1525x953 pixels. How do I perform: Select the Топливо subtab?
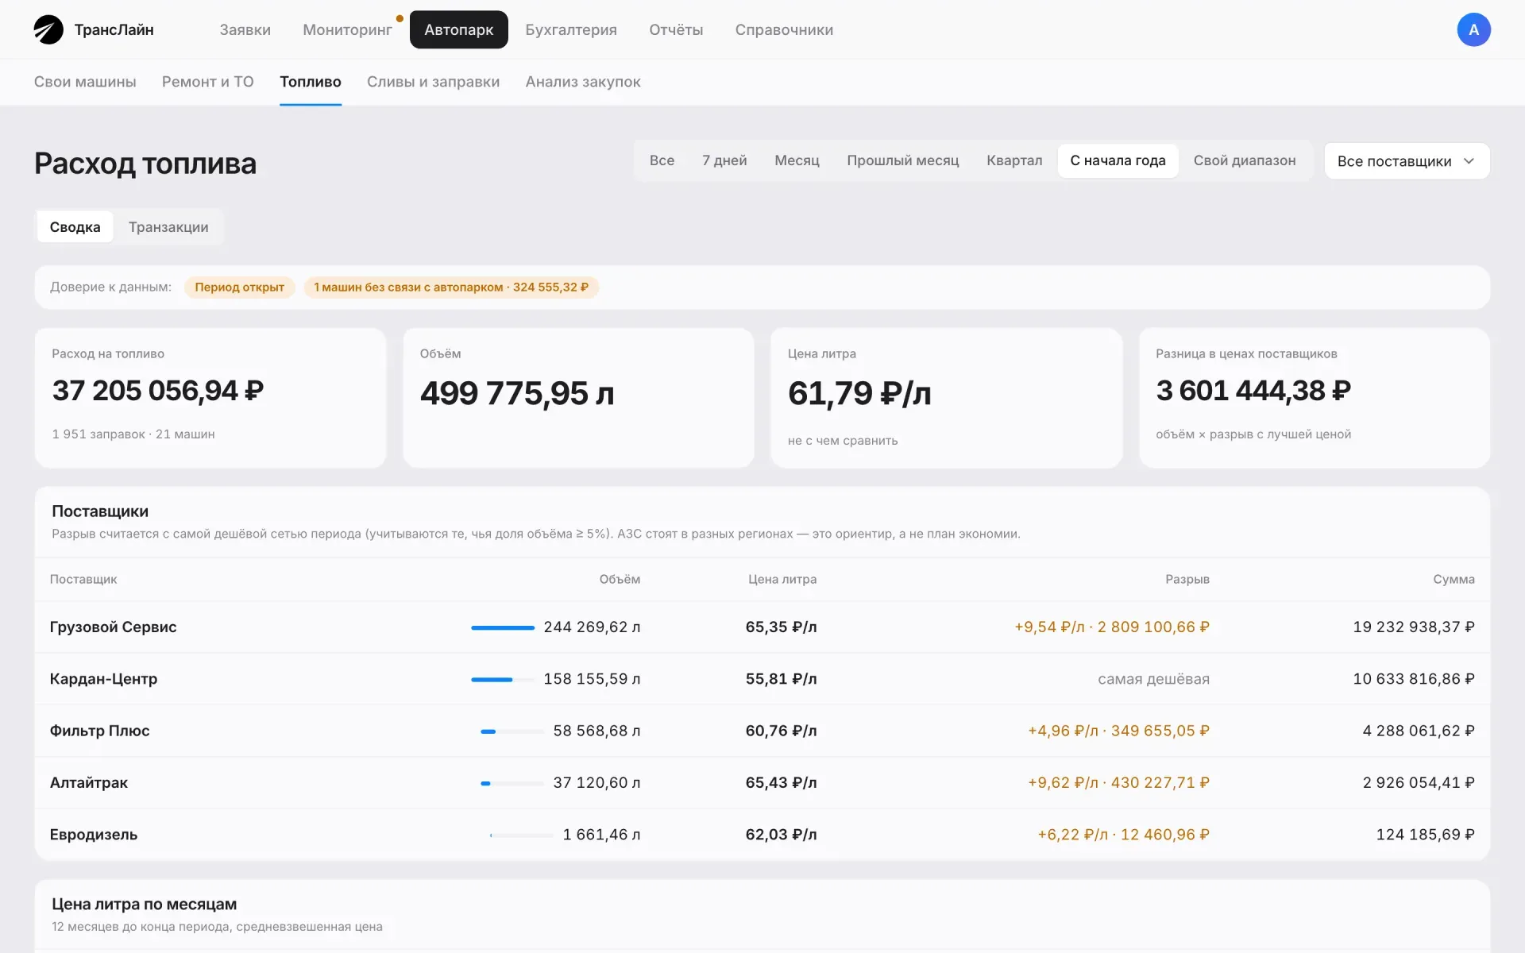coord(311,82)
